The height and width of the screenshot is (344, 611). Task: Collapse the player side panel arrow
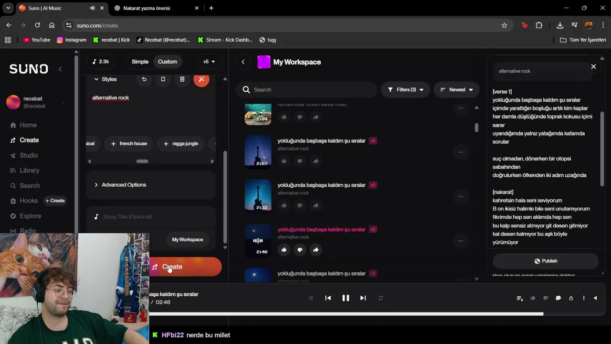click(595, 298)
